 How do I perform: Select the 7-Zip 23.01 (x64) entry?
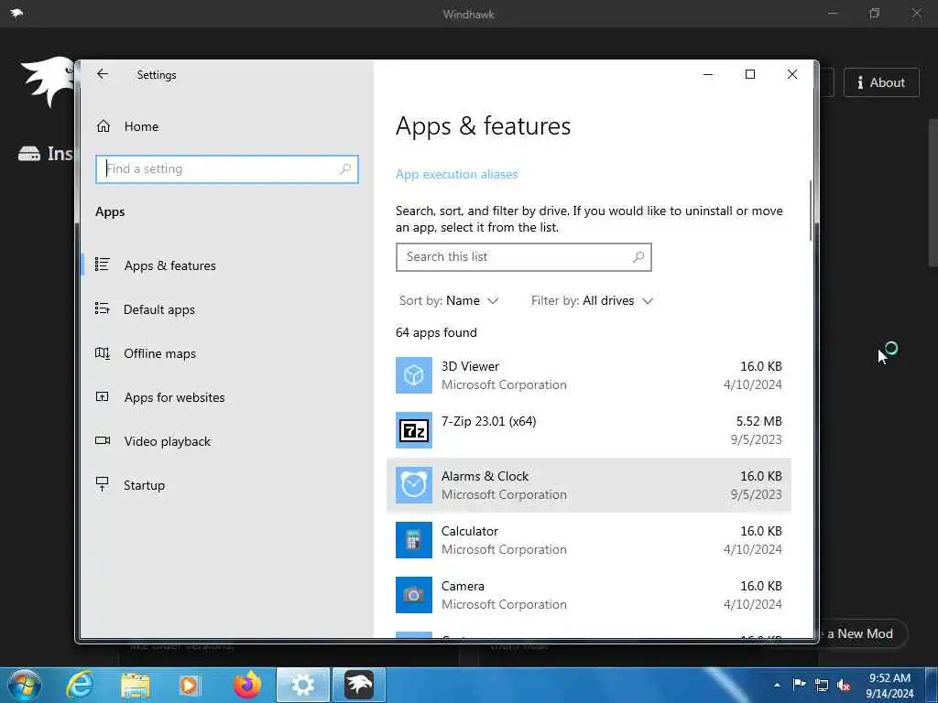click(589, 430)
